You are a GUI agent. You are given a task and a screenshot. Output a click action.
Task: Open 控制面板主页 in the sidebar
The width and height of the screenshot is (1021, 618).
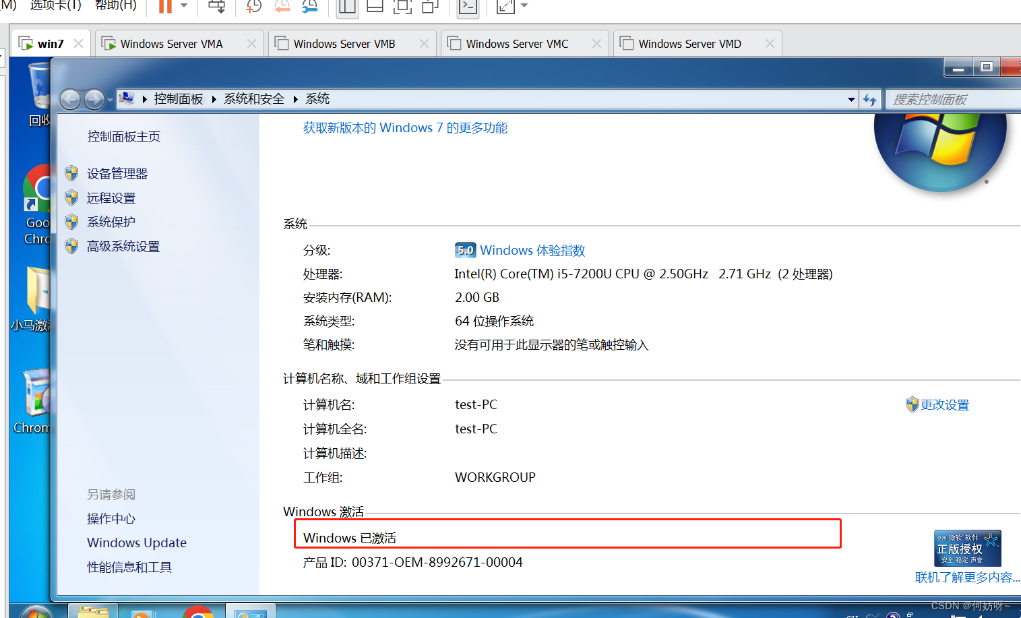(x=123, y=137)
